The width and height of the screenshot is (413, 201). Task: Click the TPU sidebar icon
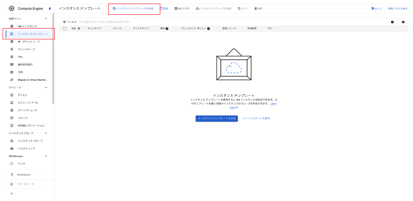pos(12,57)
